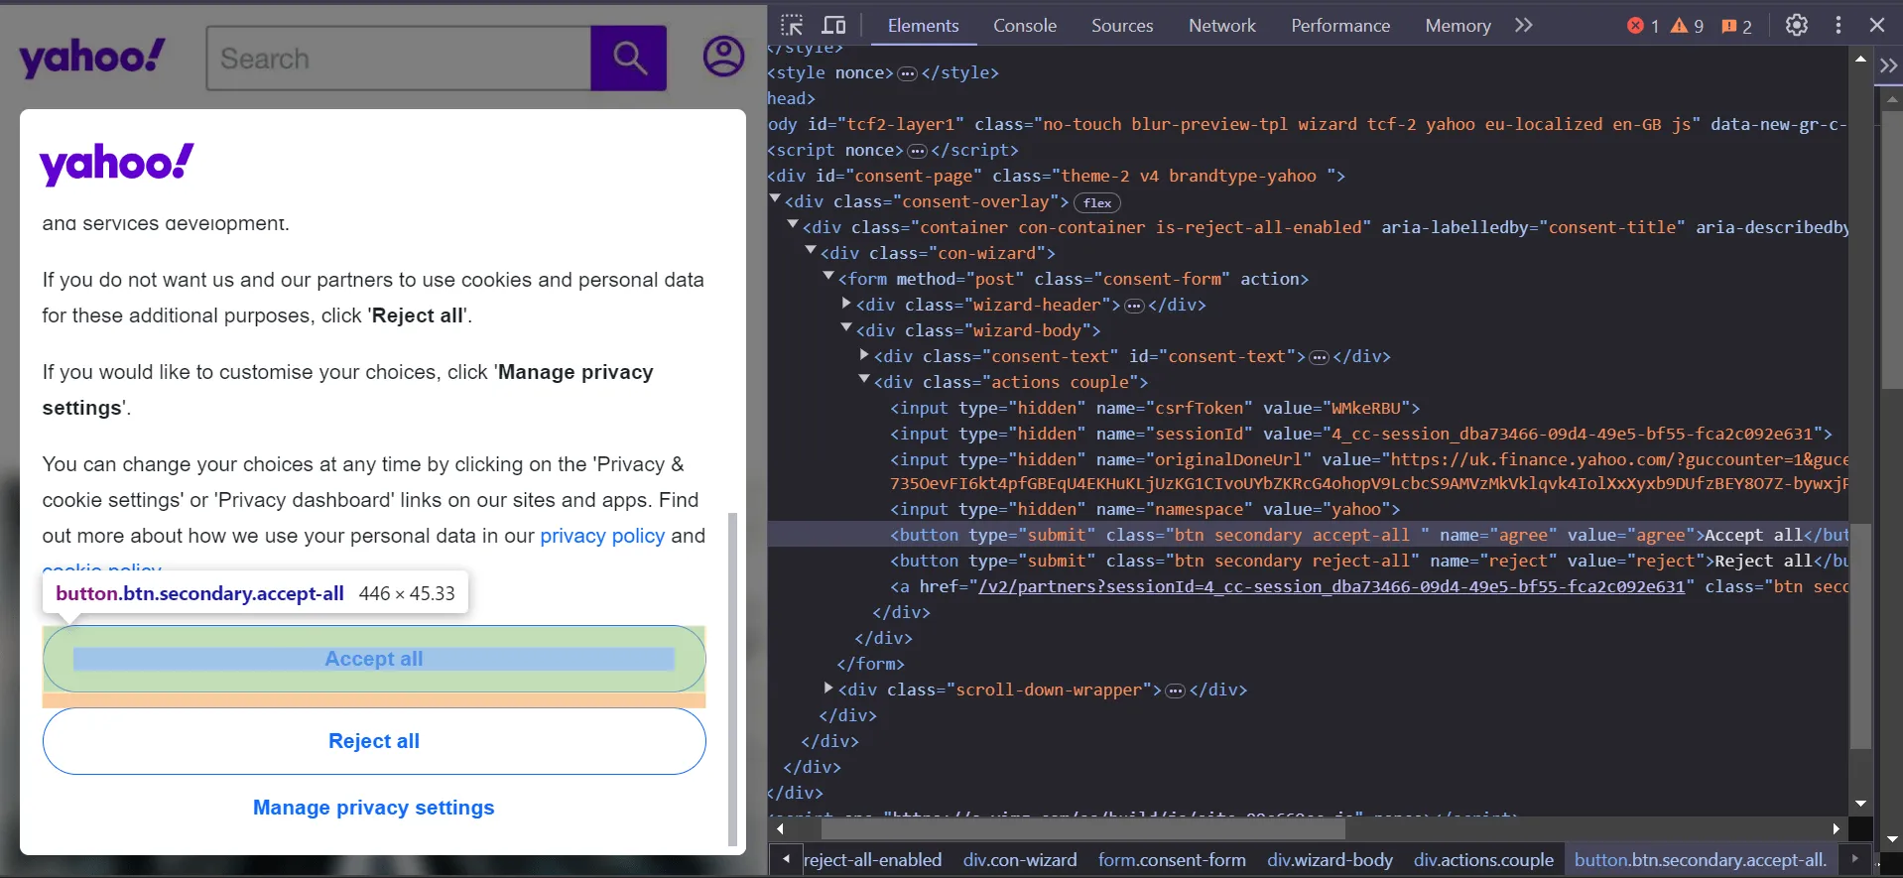Click the Yahoo search magnifier button
The width and height of the screenshot is (1903, 878).
pos(629,58)
